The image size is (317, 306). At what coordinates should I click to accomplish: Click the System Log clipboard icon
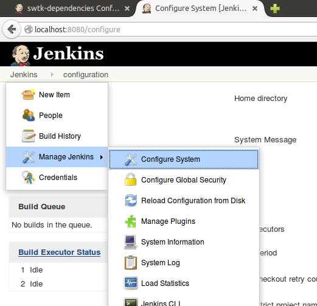pyautogui.click(x=130, y=263)
